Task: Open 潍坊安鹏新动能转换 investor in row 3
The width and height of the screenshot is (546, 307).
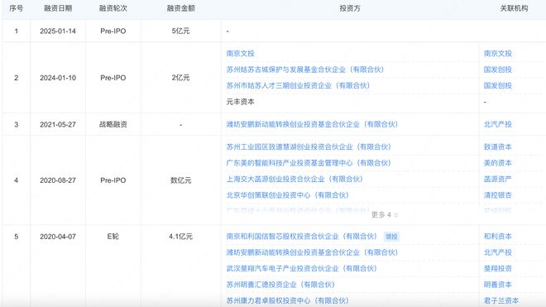Action: [x=312, y=124]
